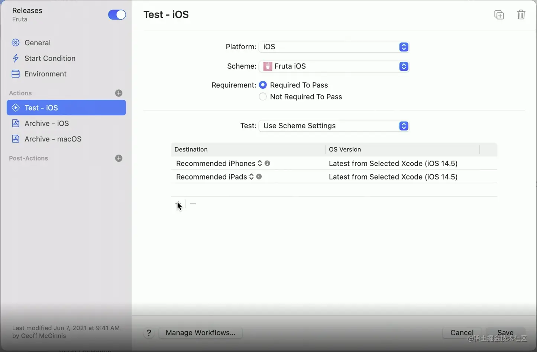
Task: Delete action using the trash icon
Action: 521,14
